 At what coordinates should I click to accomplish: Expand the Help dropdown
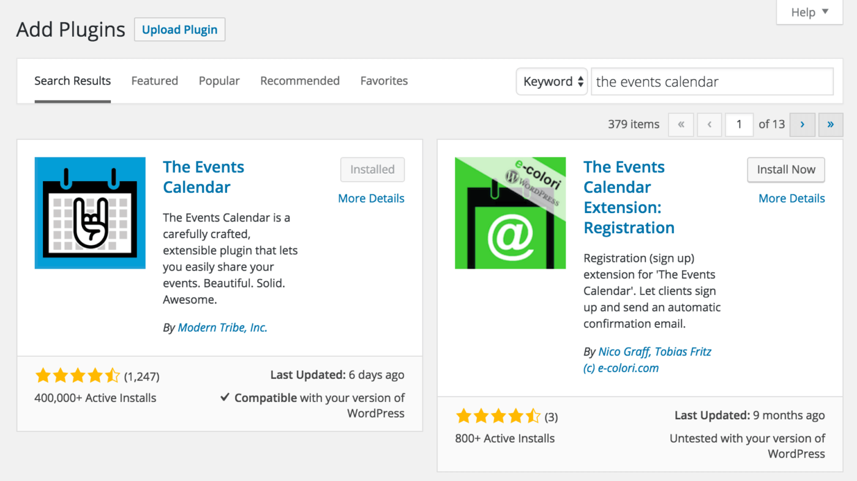809,12
